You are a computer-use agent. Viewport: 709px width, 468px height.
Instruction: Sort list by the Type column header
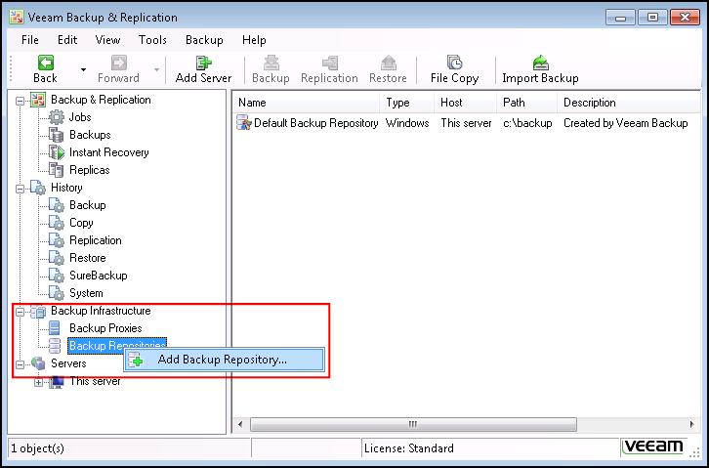(407, 103)
